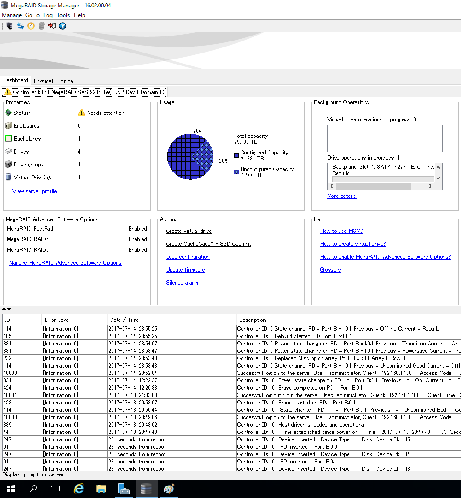Click the green diamond Status icon
This screenshot has height=498, width=461.
(x=8, y=113)
